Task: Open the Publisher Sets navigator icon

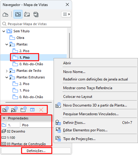Action: 36,14
